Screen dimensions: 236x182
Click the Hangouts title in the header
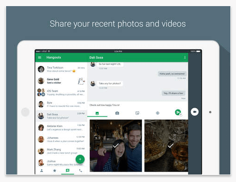coord(54,58)
